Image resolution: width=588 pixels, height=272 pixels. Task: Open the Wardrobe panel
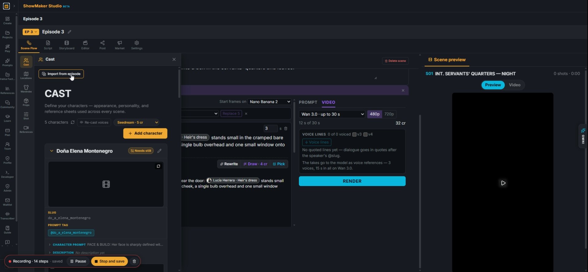(x=26, y=89)
